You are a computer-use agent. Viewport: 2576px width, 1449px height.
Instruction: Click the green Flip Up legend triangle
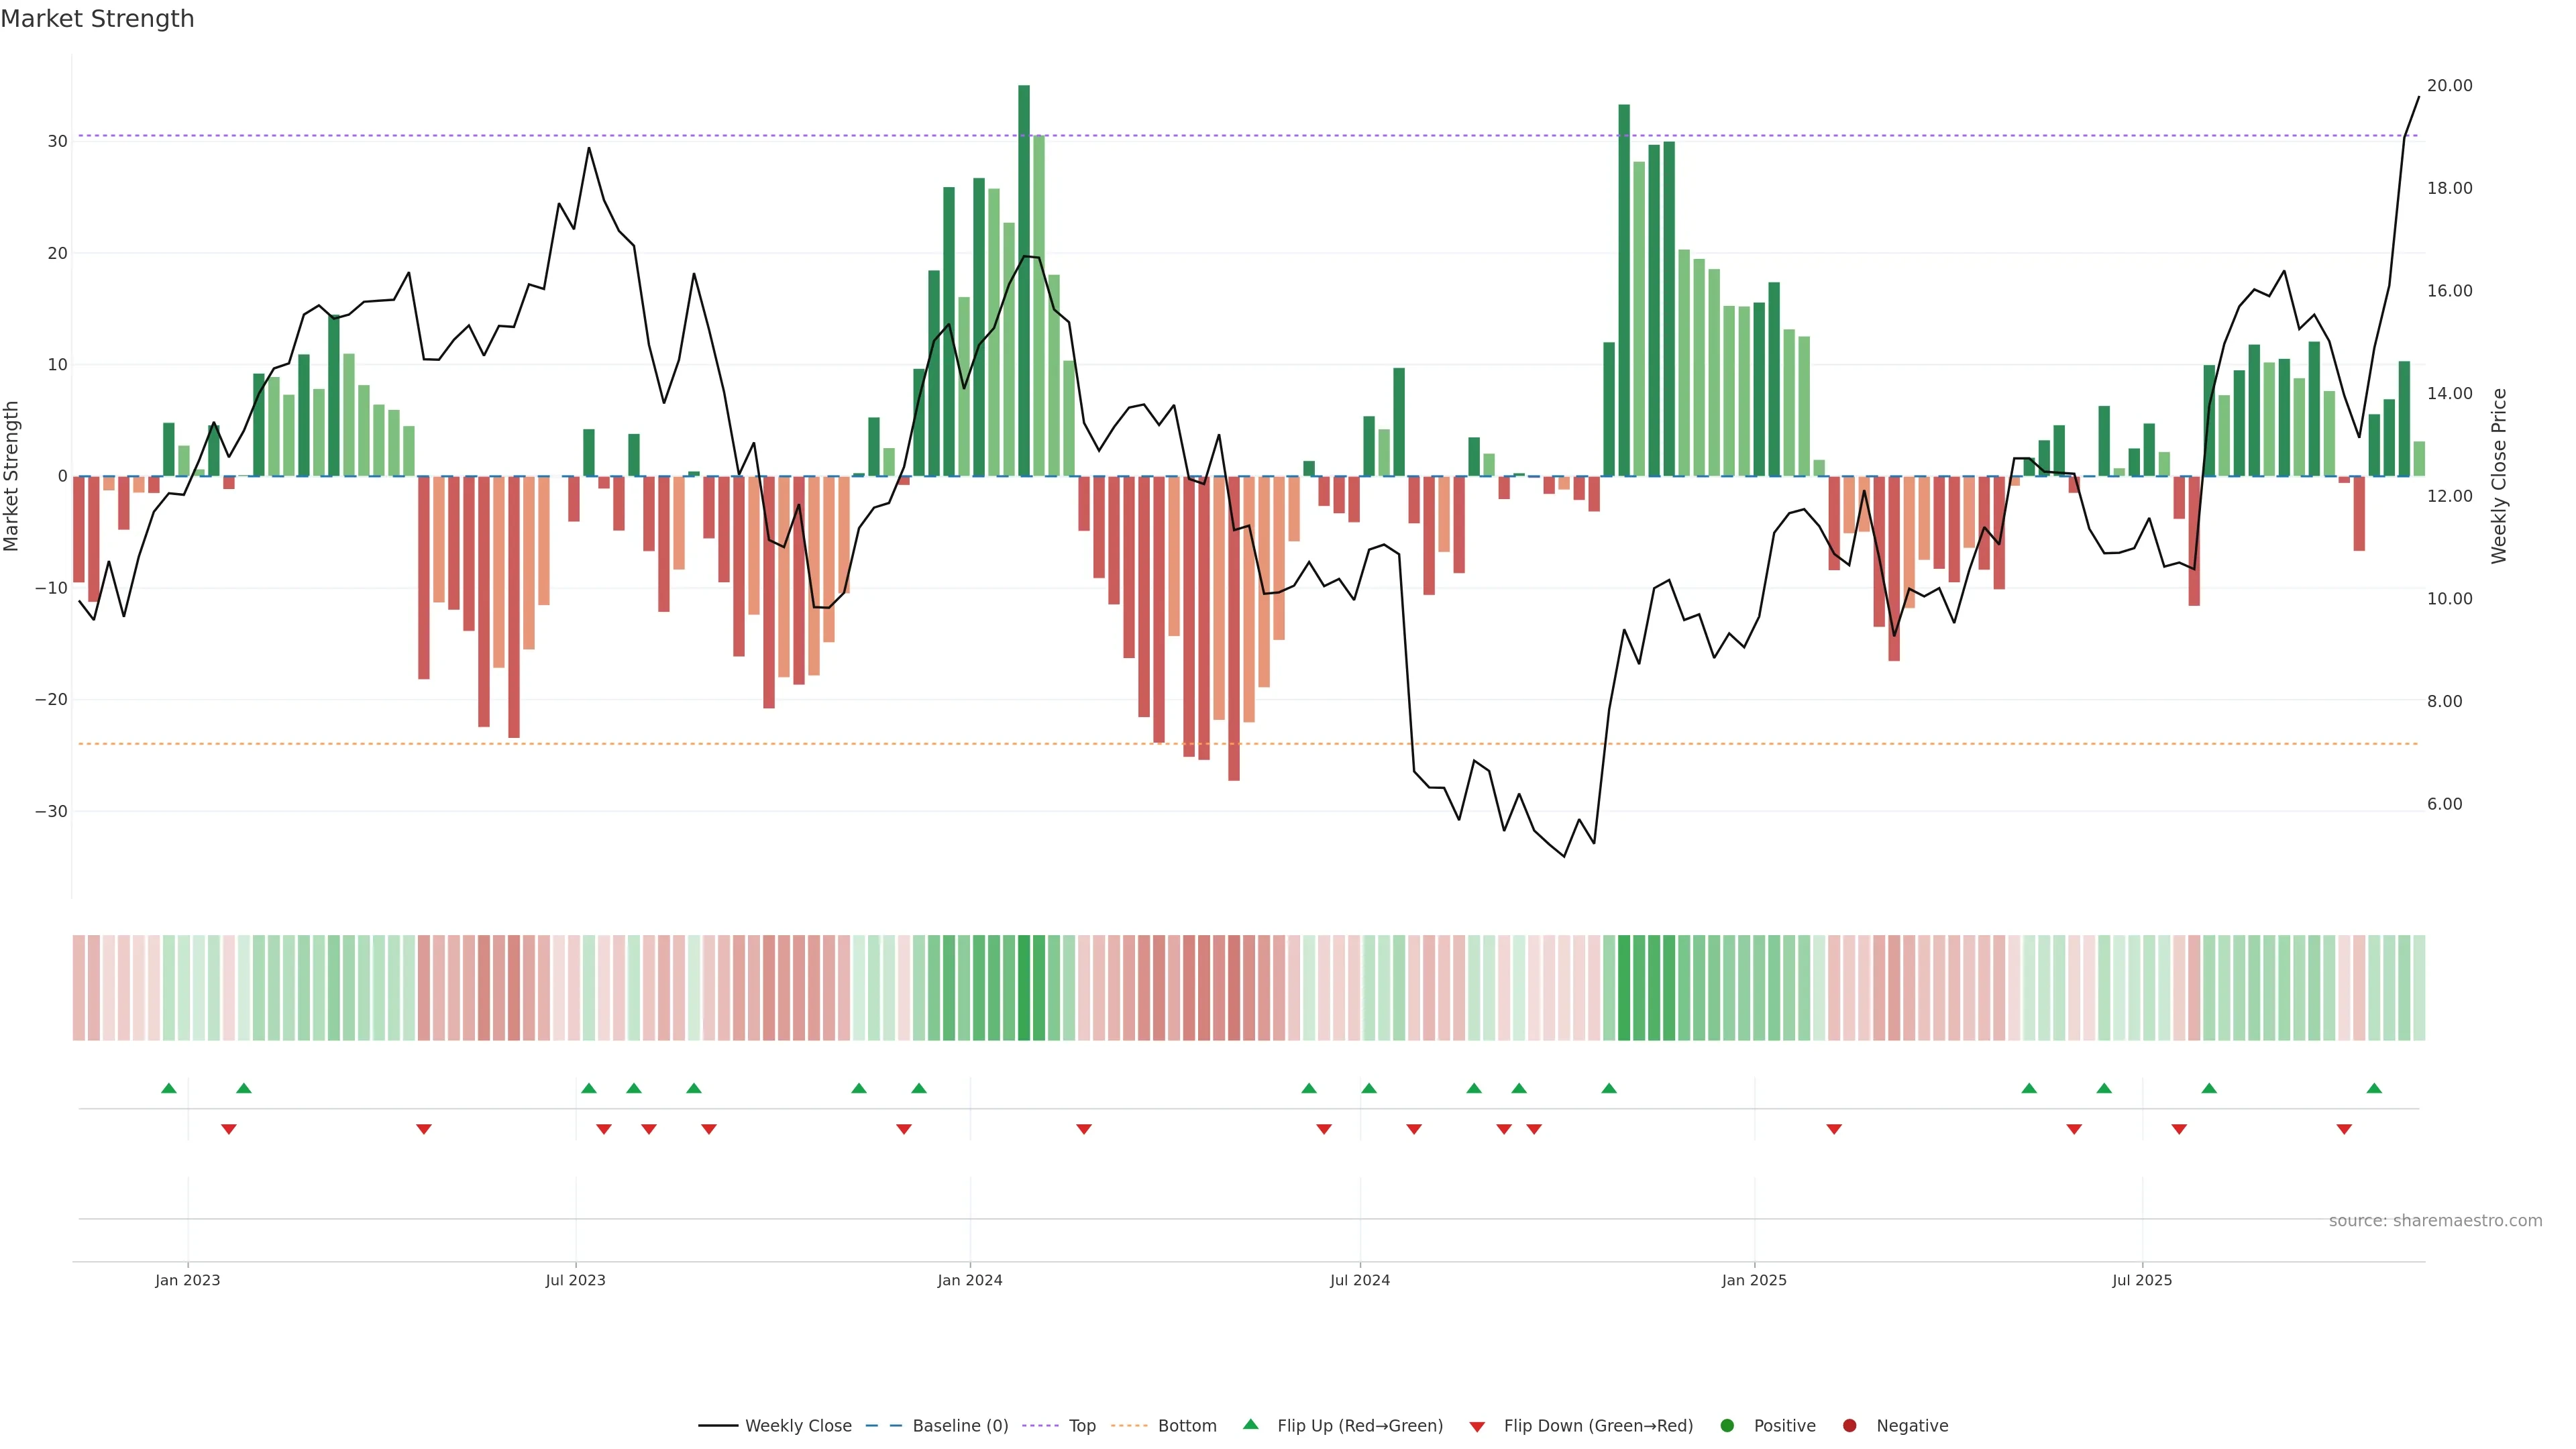click(x=1250, y=1424)
